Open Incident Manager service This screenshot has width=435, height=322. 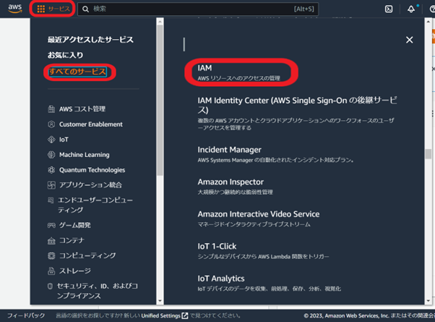231,149
